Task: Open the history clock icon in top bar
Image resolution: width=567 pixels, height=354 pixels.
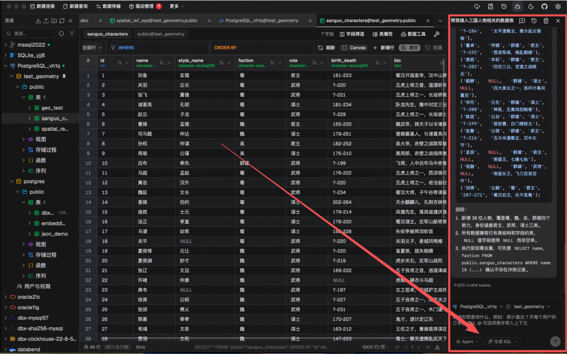Action: pos(503,6)
